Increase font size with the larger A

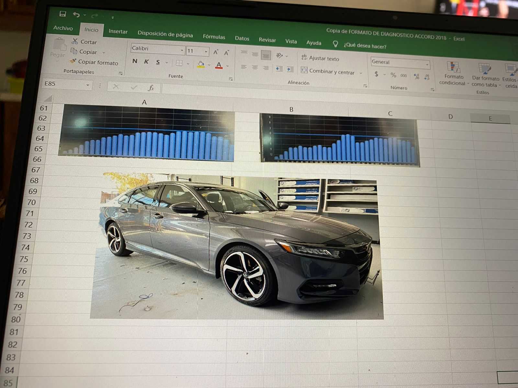[x=216, y=52]
